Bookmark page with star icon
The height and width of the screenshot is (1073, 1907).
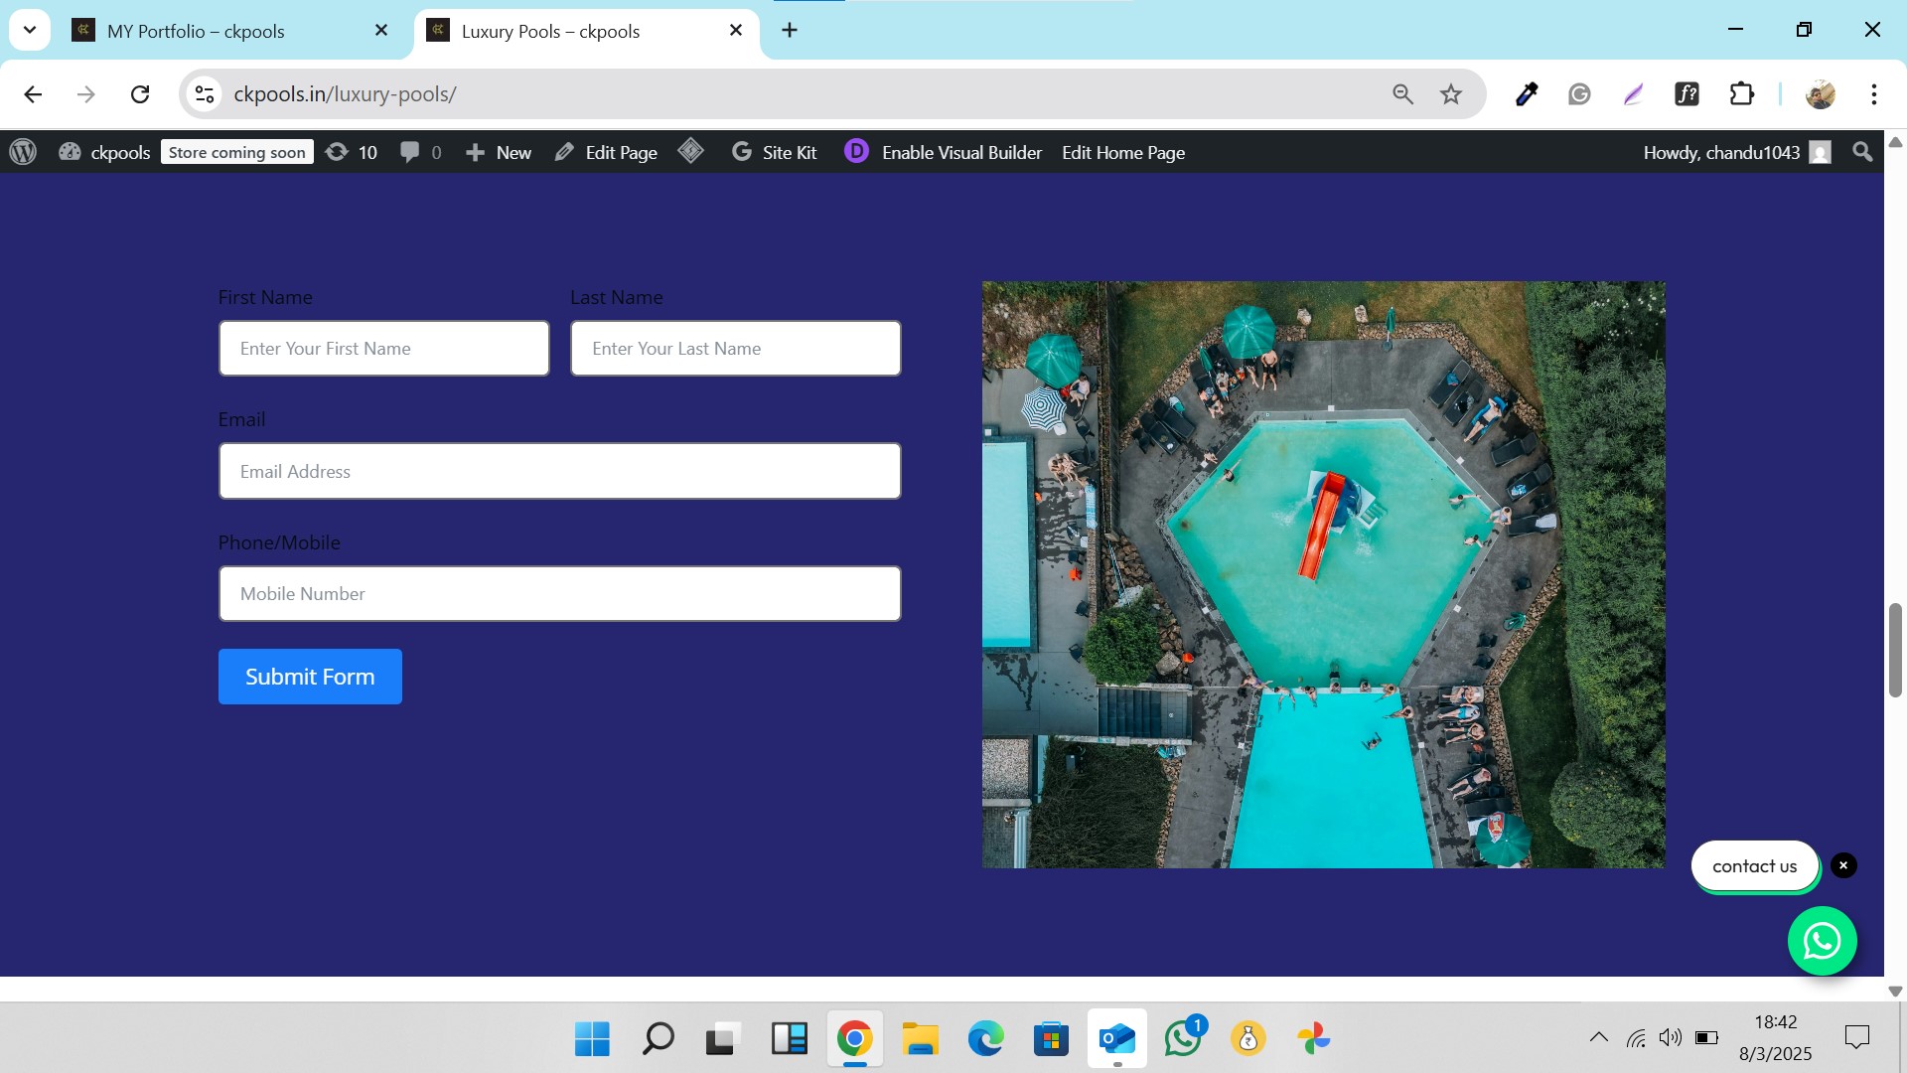[x=1451, y=94]
